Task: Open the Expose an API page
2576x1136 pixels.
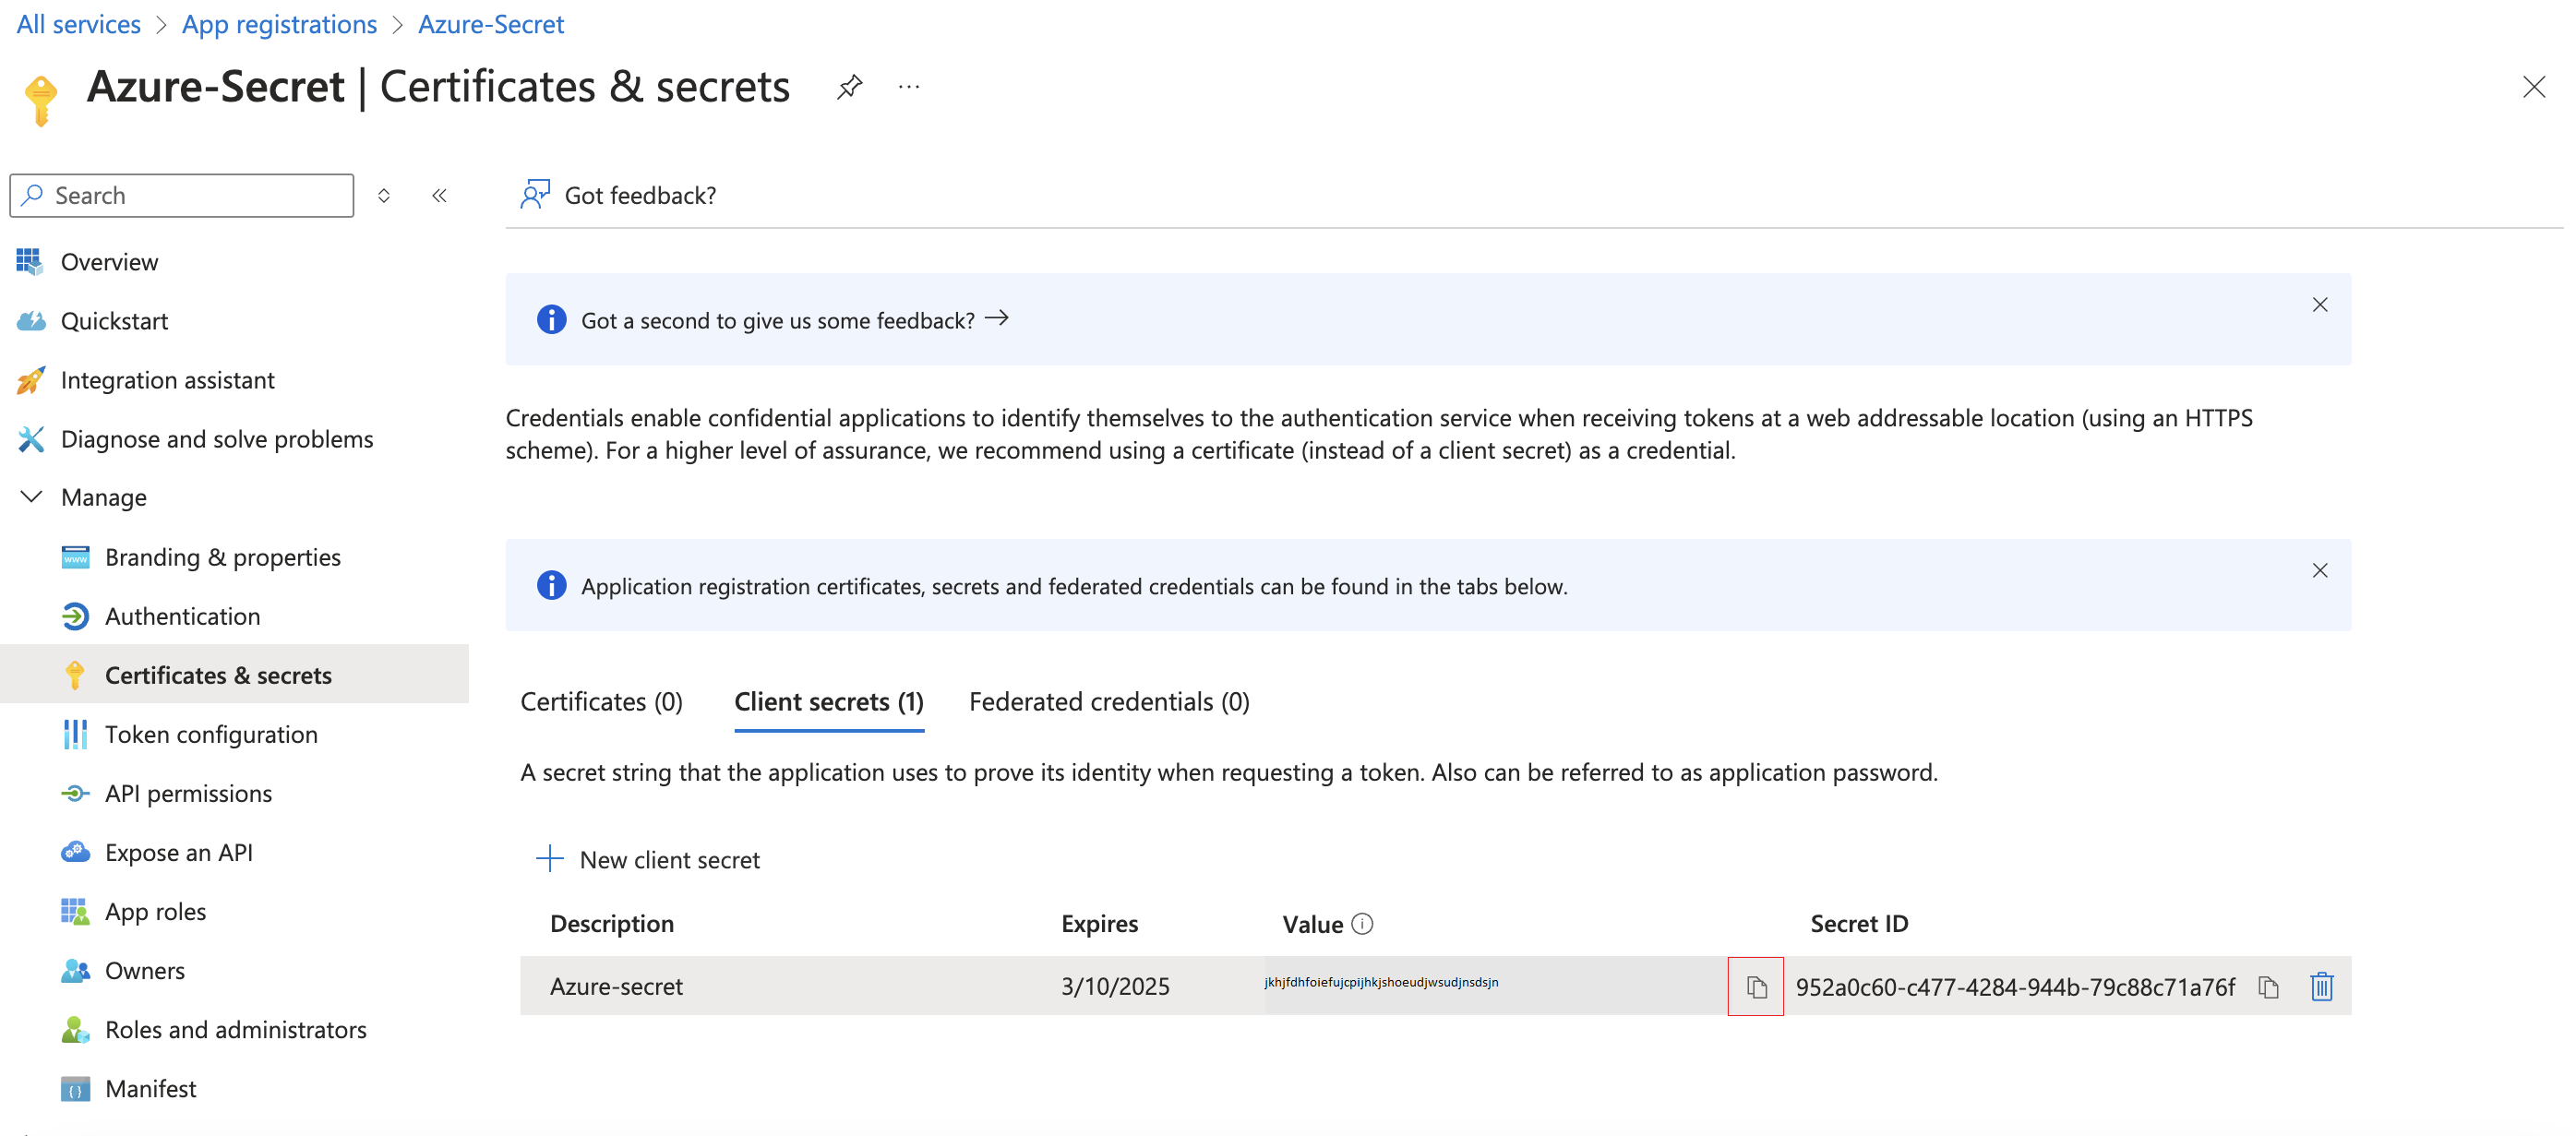Action: point(178,852)
